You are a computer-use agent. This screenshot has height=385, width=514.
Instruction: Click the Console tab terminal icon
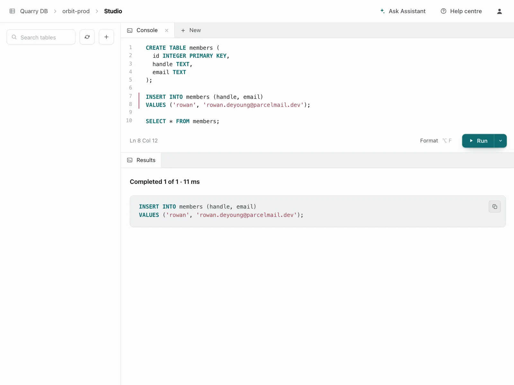coord(130,30)
